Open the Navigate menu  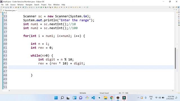pyautogui.click(x=29, y=4)
